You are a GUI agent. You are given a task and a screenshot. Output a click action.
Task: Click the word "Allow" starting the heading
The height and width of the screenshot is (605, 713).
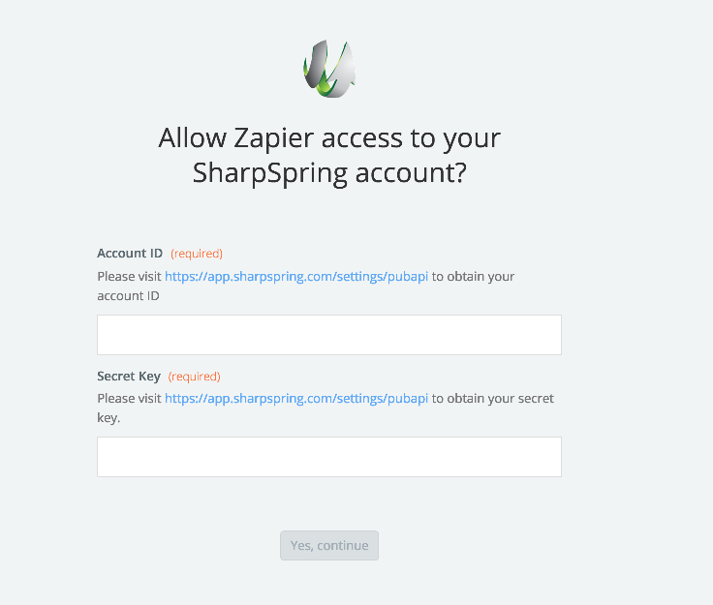(x=193, y=138)
